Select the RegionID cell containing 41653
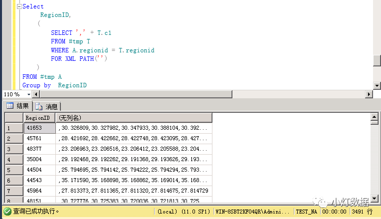 click(39, 128)
